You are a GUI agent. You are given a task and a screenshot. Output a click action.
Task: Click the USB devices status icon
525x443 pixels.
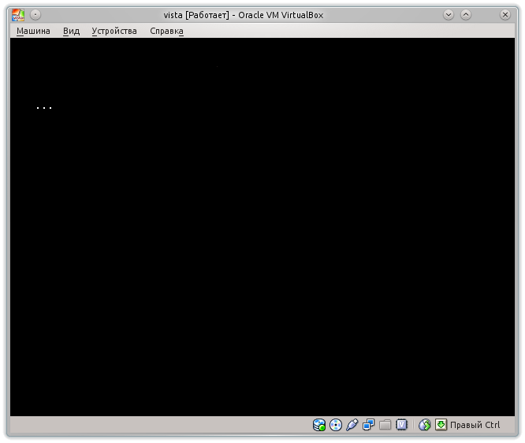click(x=352, y=425)
